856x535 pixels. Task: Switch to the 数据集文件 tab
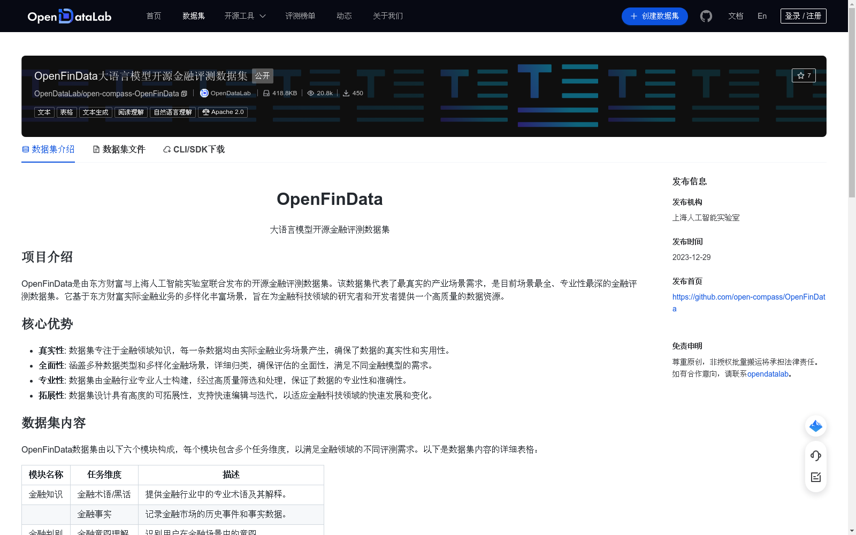119,149
